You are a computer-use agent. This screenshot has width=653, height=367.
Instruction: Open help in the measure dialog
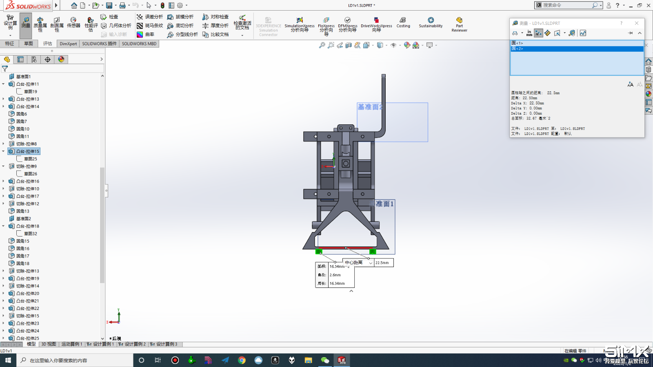622,23
